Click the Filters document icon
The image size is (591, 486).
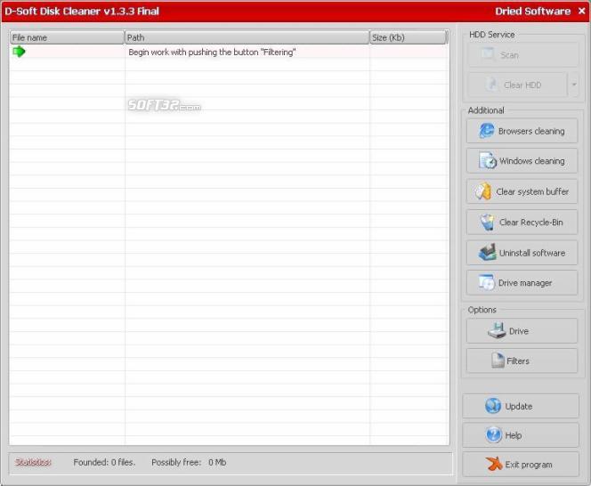click(498, 360)
